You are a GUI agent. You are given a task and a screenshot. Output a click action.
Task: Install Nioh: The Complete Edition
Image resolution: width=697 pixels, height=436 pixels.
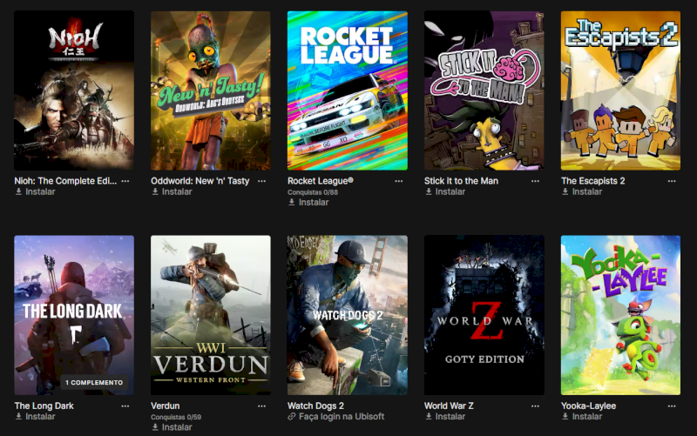pyautogui.click(x=35, y=191)
